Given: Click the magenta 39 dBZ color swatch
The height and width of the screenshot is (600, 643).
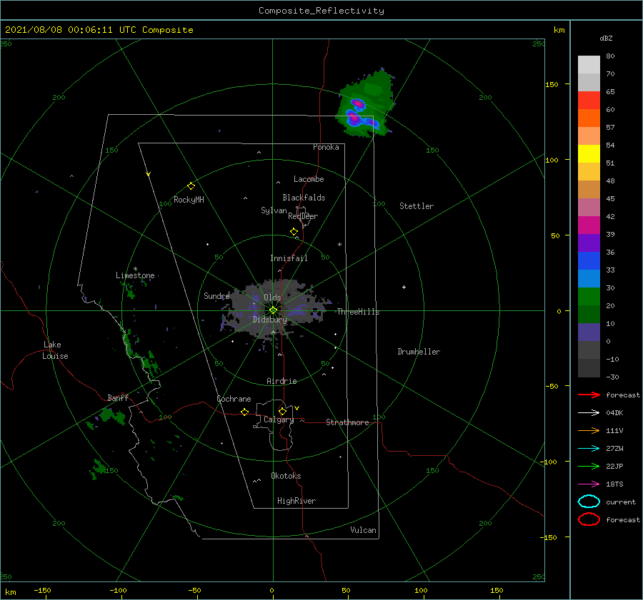Looking at the screenshot, I should [589, 225].
